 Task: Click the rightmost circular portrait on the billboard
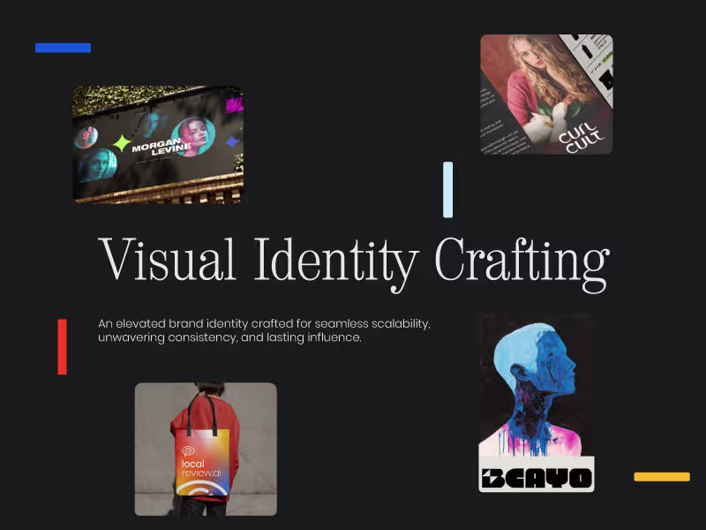(x=195, y=137)
